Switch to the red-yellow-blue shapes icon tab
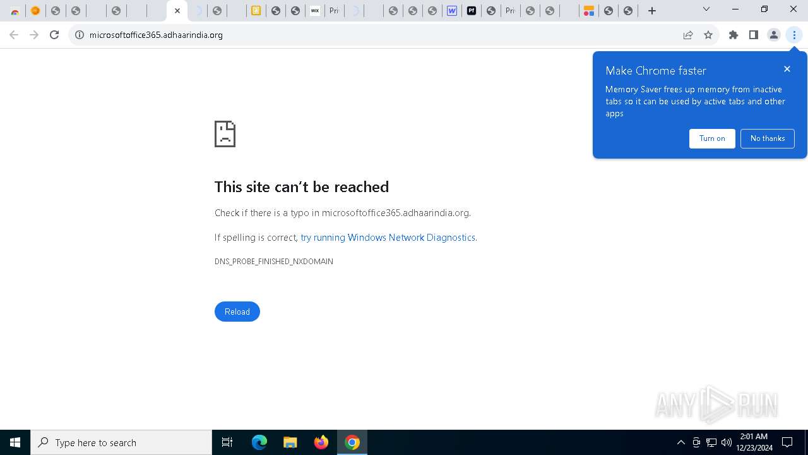 click(x=588, y=11)
